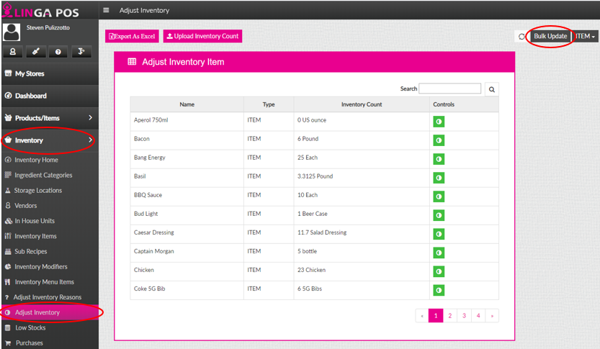
Task: Open the hamburger menu icon
Action: pos(106,10)
